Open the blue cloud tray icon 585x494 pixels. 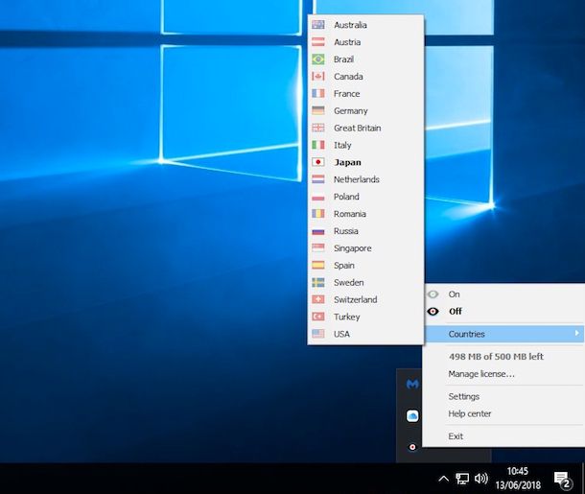pos(412,415)
